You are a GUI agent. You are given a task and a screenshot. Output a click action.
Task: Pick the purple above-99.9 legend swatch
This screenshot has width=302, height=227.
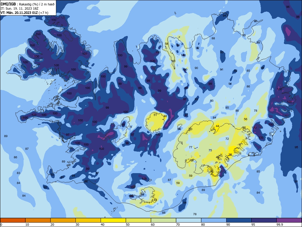pos(289,220)
